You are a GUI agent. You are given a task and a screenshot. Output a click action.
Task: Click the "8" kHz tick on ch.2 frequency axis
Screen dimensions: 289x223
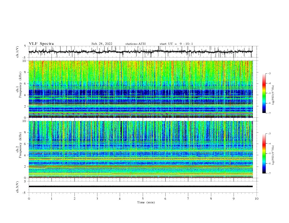click(x=26, y=133)
